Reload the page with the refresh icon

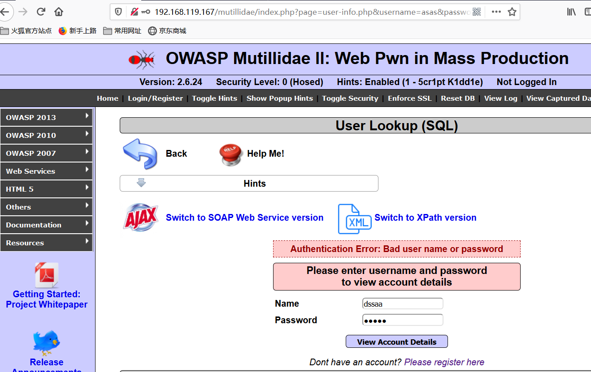pos(40,12)
